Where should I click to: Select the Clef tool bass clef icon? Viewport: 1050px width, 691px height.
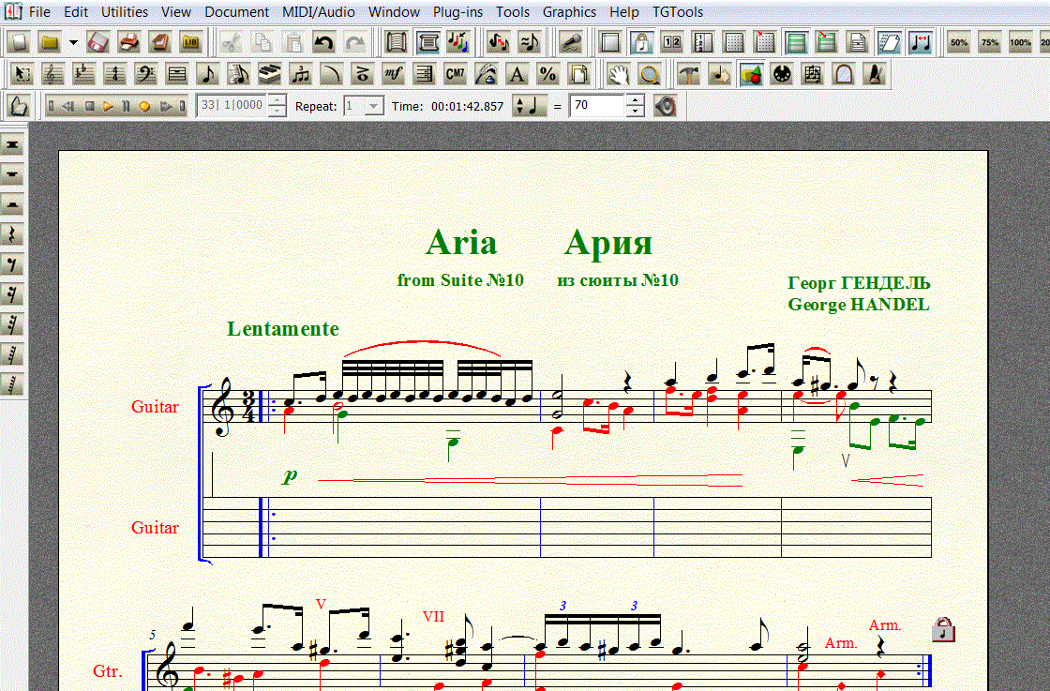click(x=146, y=74)
